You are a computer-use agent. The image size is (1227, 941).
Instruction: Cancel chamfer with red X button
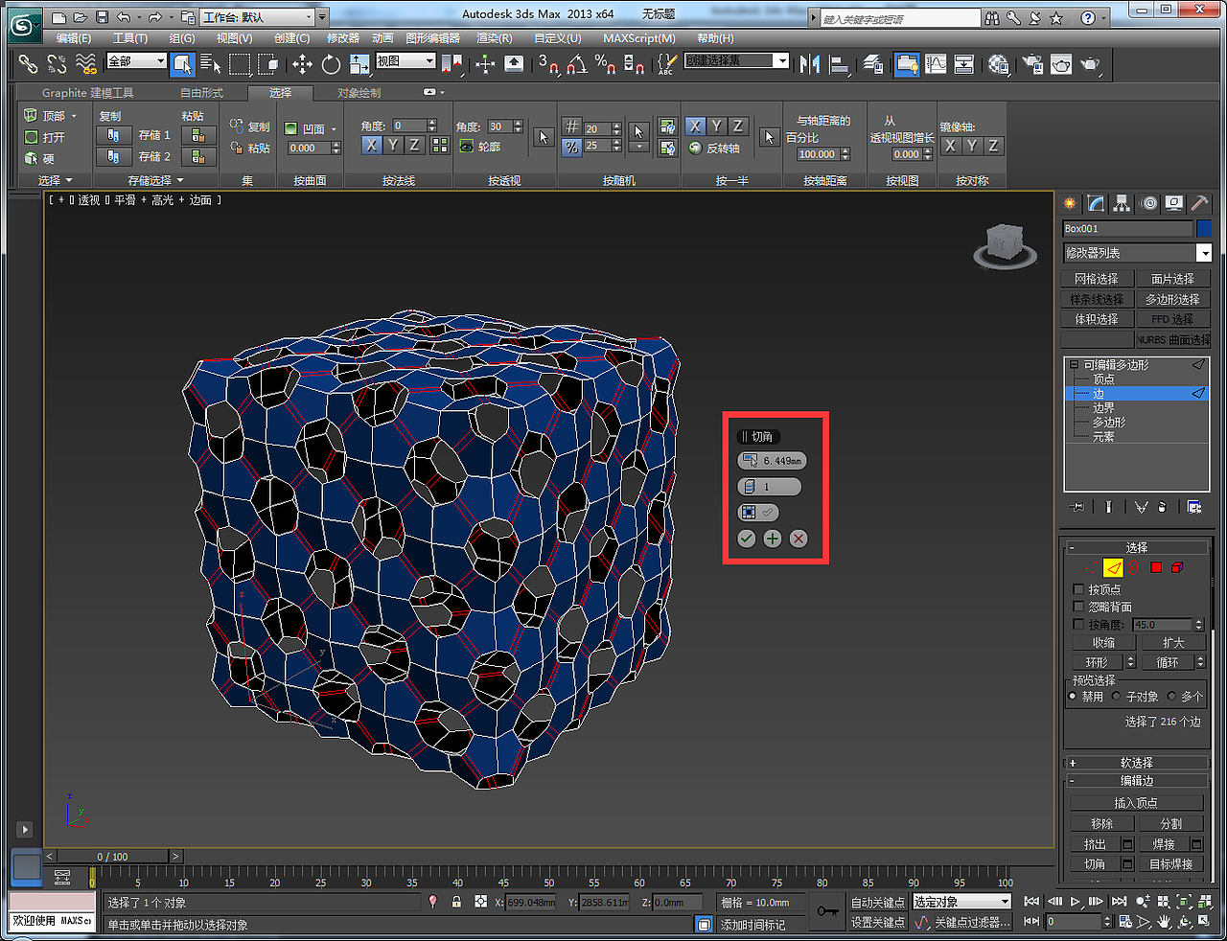[x=799, y=539]
